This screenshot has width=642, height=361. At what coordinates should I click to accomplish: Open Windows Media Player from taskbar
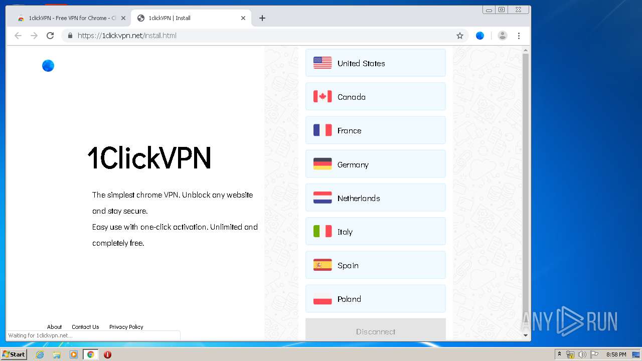point(74,354)
